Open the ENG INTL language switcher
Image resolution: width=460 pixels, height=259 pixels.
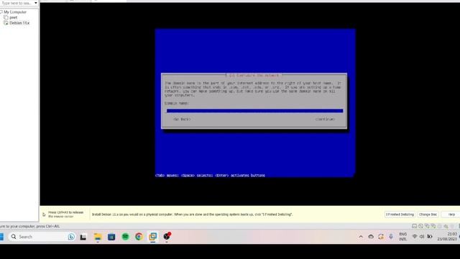[x=403, y=237]
